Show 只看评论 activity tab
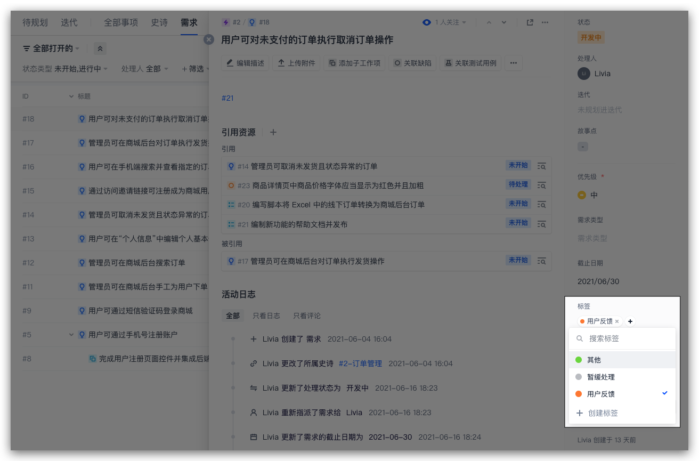Screen dimensions: 699x461 307,316
